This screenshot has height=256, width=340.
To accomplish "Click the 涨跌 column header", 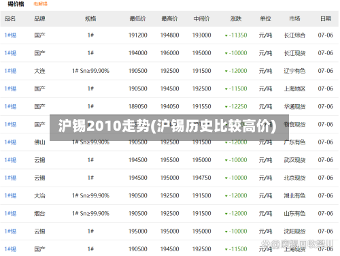I will point(236,18).
